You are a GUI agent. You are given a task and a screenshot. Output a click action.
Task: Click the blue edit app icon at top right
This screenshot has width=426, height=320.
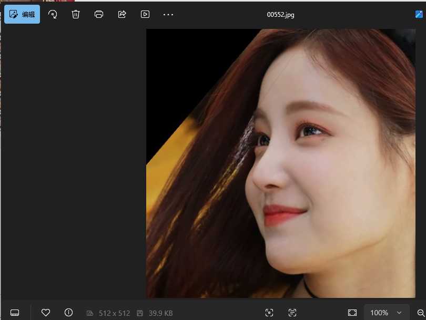click(419, 14)
